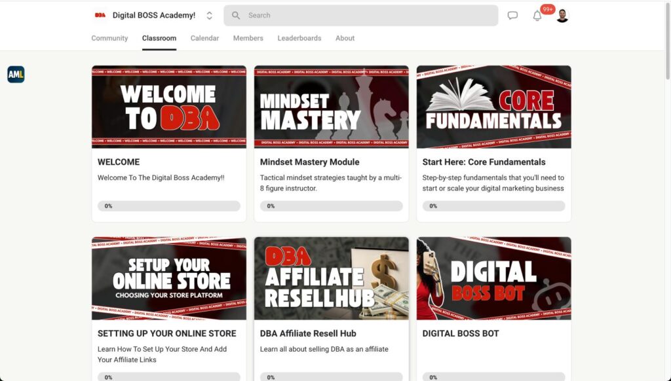The image size is (671, 381).
Task: Open the notifications bell
Action: 537,16
